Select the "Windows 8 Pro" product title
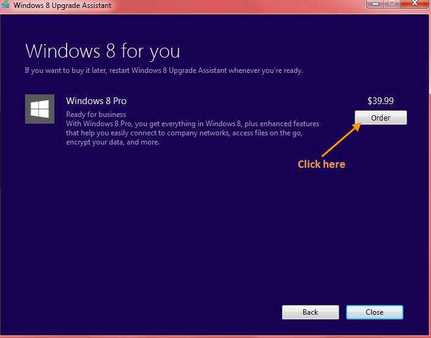The image size is (431, 338). 96,101
